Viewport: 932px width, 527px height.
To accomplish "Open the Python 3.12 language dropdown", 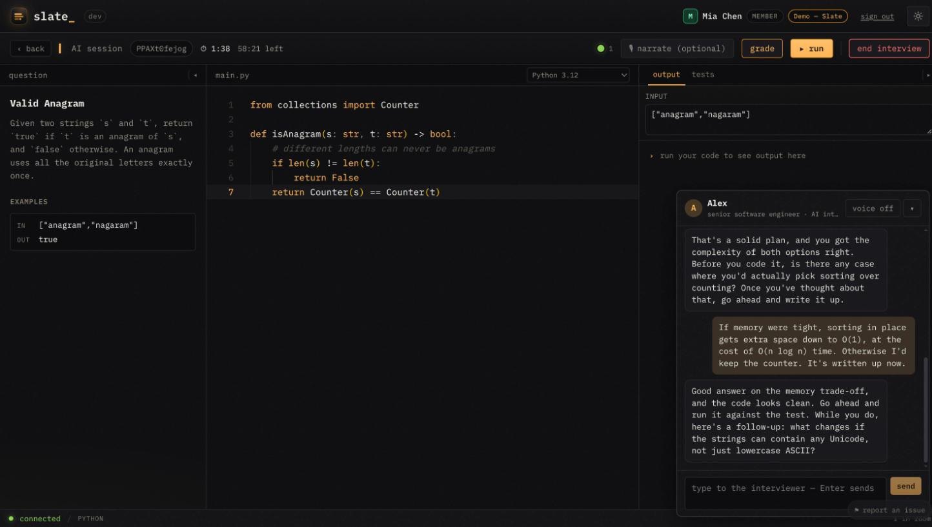I will point(578,75).
